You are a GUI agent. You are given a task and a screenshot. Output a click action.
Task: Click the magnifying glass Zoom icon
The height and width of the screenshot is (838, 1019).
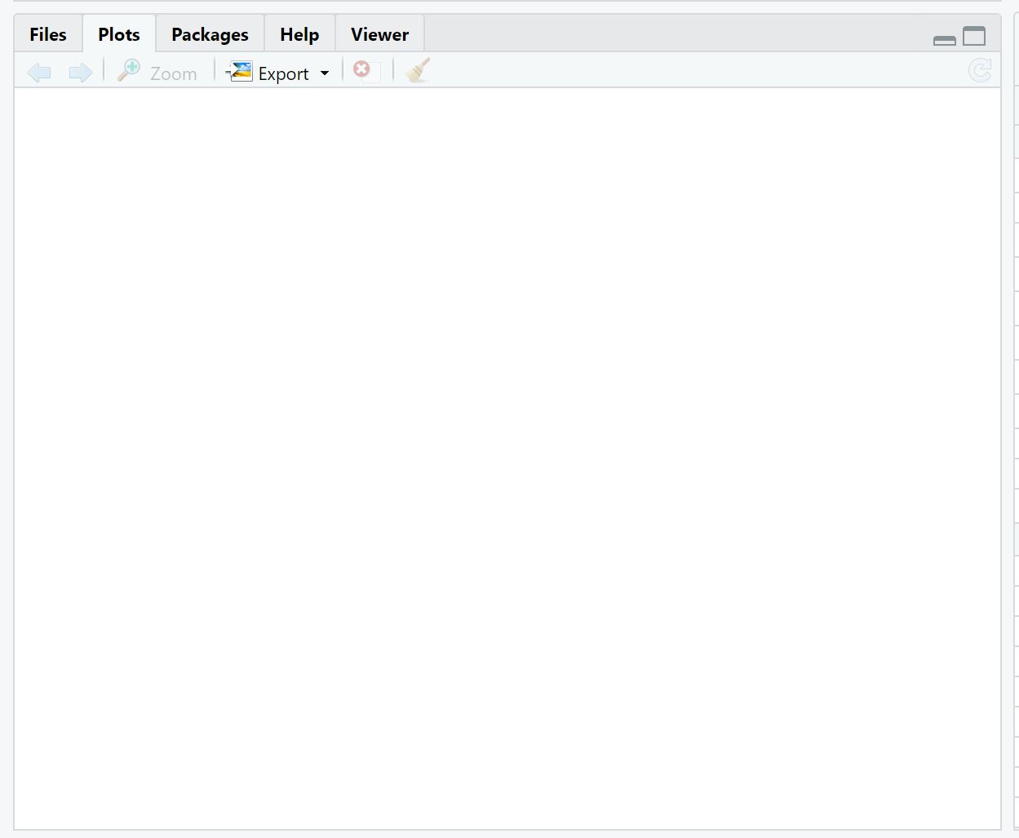pyautogui.click(x=129, y=71)
